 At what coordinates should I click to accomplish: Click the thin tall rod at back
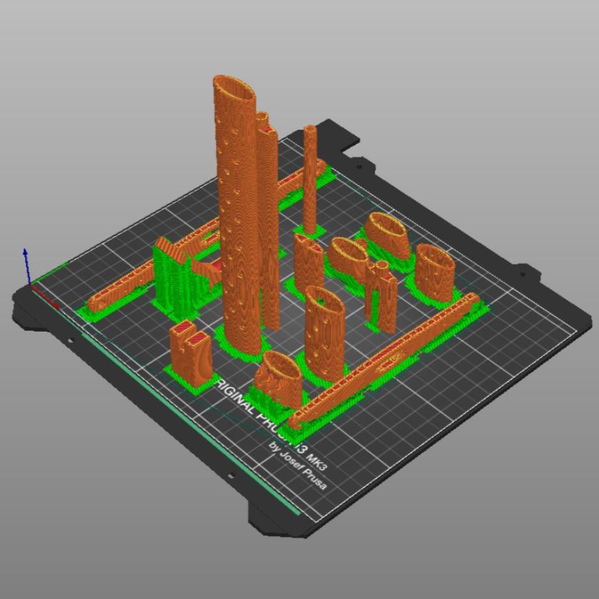tap(309, 178)
